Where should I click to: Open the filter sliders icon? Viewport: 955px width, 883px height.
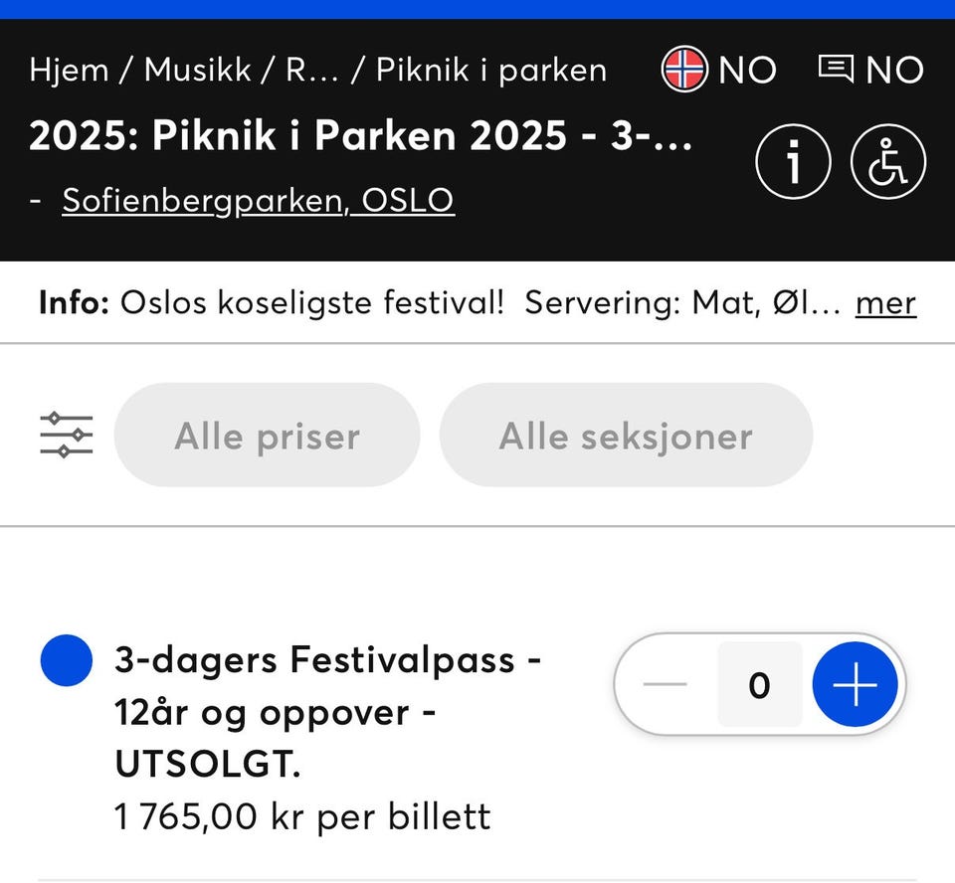coord(67,436)
